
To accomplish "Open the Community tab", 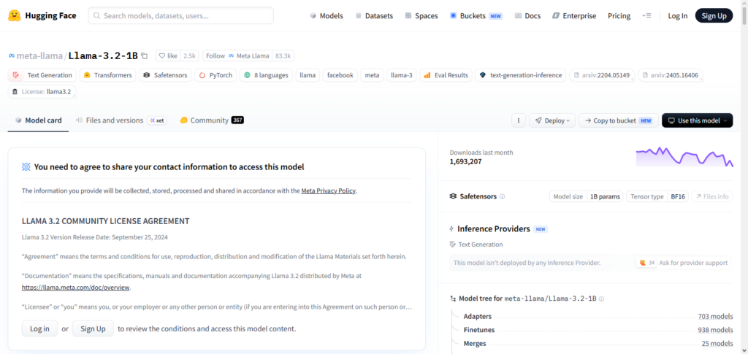I will click(x=212, y=120).
